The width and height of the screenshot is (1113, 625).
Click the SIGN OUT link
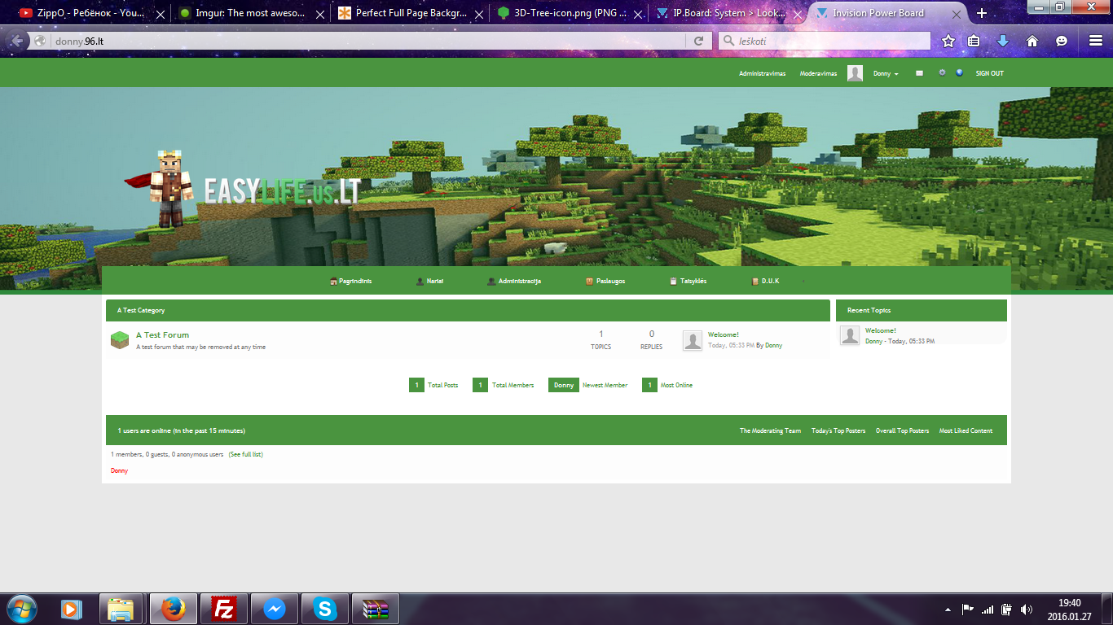tap(990, 73)
